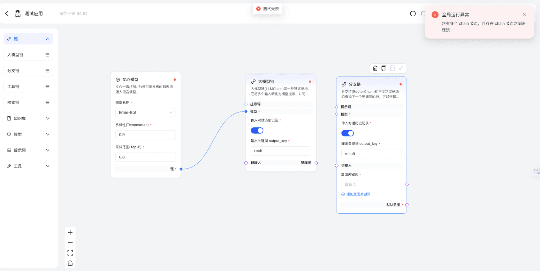The height and width of the screenshot is (271, 540).
Task: Click the 链输出 port on 大模型链
Action: (316, 163)
